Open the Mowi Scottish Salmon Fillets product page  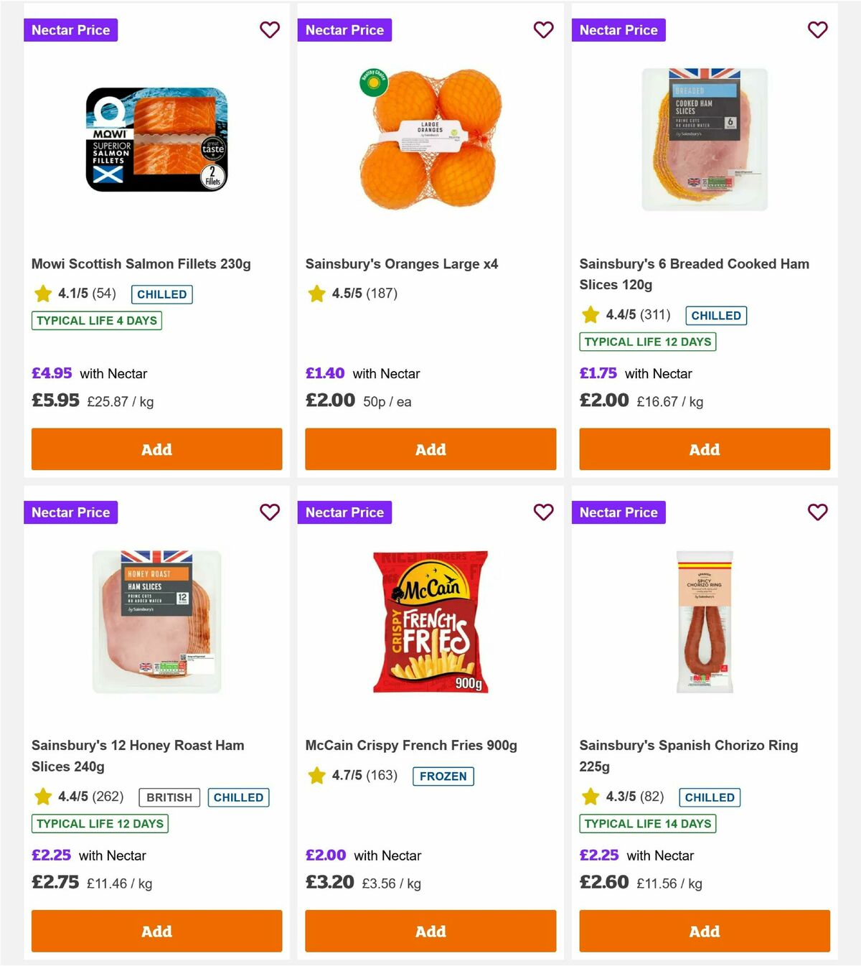pos(141,263)
